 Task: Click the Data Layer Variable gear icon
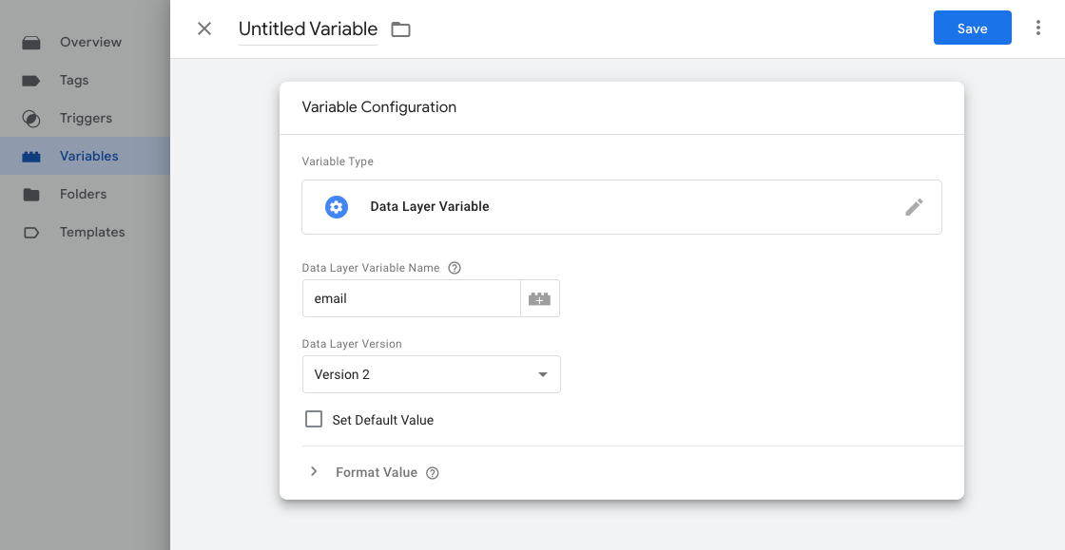click(x=336, y=206)
